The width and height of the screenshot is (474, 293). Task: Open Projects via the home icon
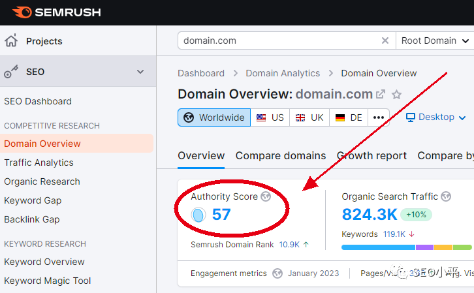point(11,40)
